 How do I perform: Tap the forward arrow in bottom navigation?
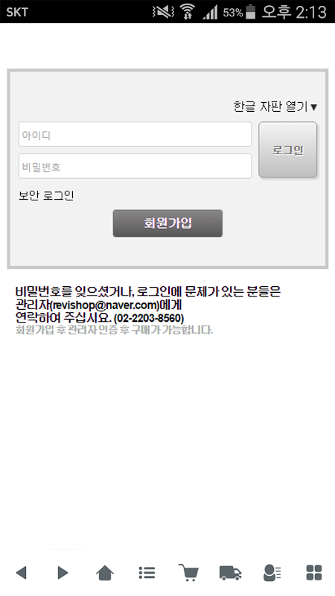point(63,572)
